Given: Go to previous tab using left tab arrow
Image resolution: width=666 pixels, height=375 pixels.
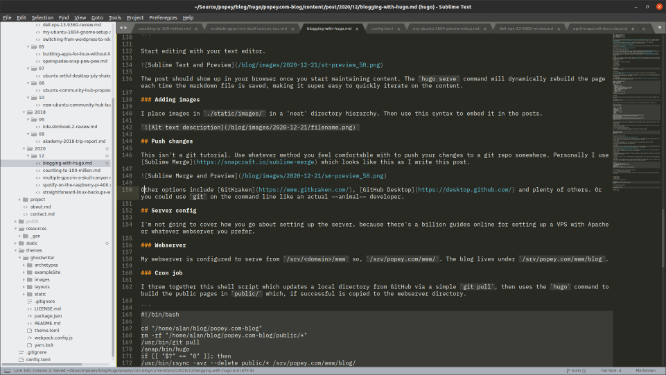Looking at the screenshot, I should tap(121, 28).
